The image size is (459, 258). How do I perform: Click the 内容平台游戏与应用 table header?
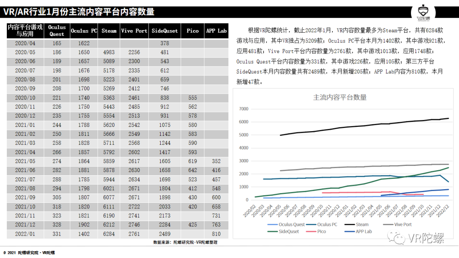point(25,31)
